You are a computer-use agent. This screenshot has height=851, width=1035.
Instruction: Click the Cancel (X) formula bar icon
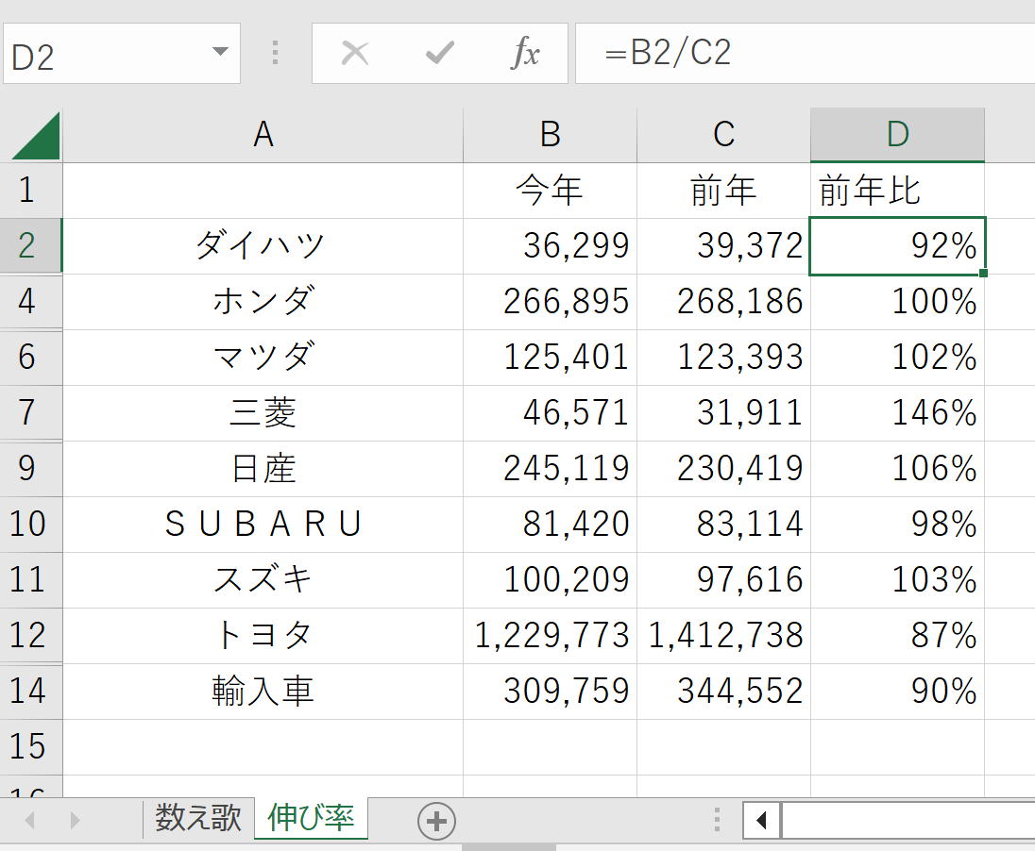[355, 53]
